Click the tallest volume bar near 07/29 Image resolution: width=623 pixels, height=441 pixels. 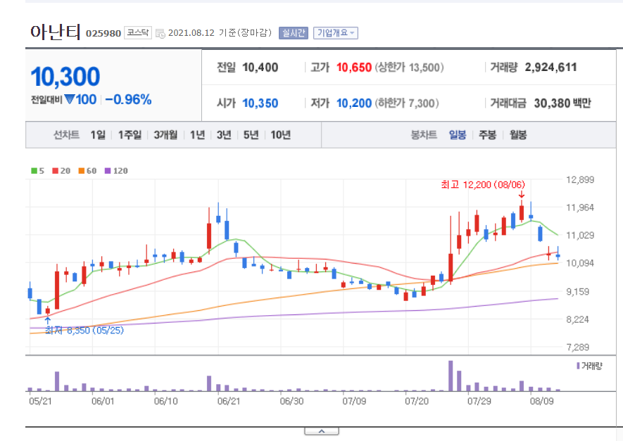pos(451,376)
